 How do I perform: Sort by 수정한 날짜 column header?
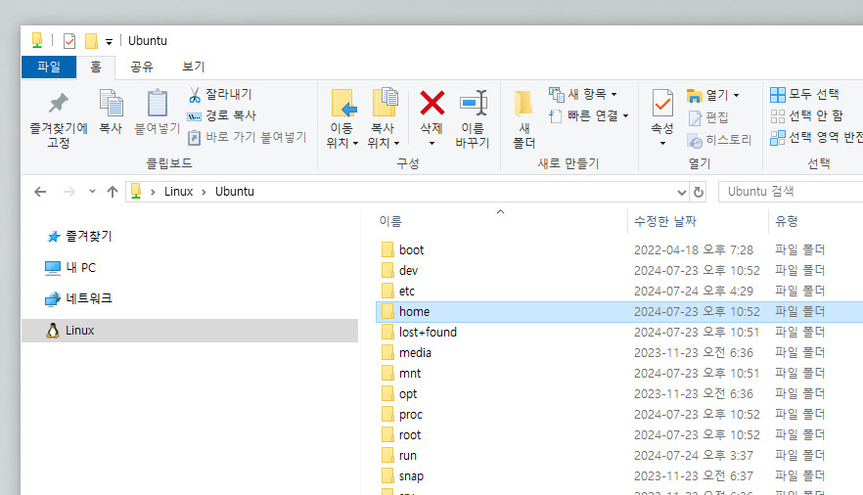[665, 222]
